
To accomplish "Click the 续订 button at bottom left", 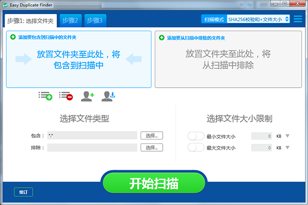I will point(24,192).
